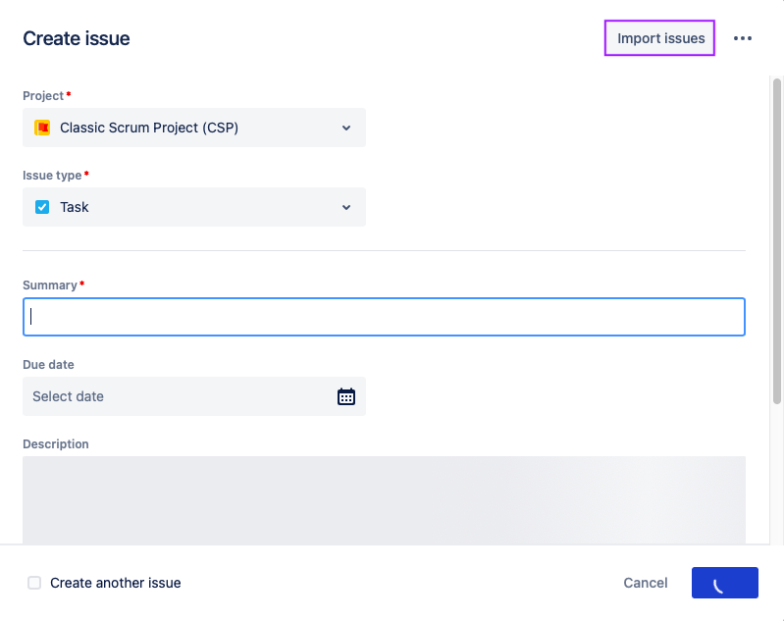Click the blue Task checkmark icon
The height and width of the screenshot is (621, 784).
point(42,207)
